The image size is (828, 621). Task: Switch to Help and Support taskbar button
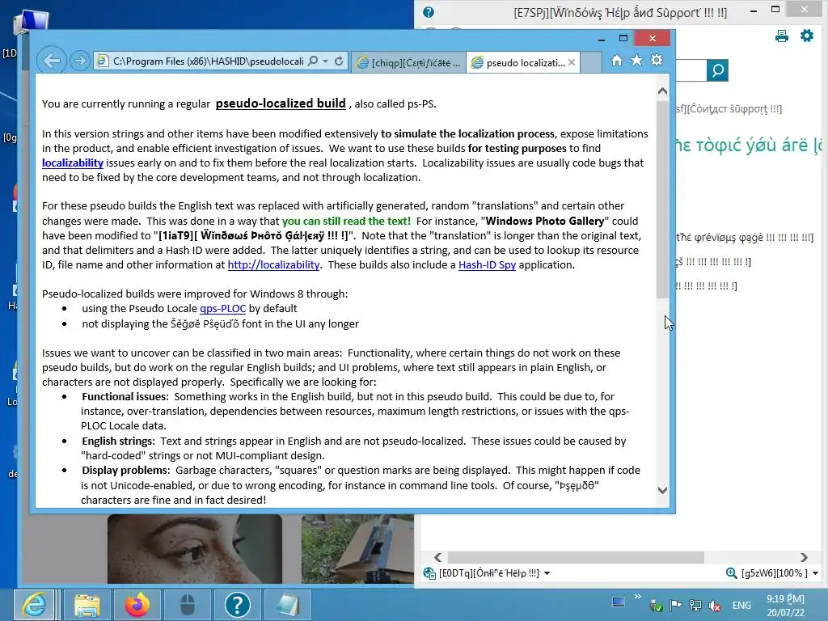tap(238, 605)
